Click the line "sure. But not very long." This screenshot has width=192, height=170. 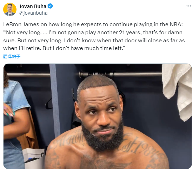(x=33, y=41)
